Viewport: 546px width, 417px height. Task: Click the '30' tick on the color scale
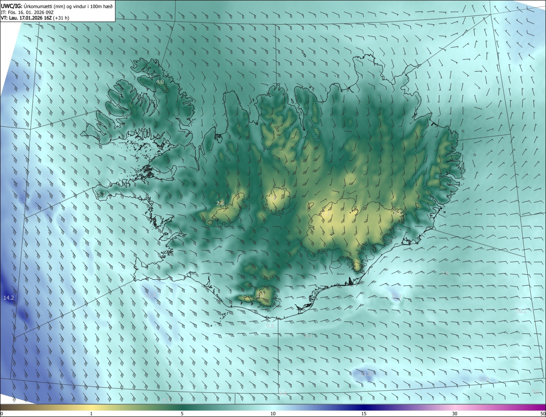pyautogui.click(x=455, y=414)
